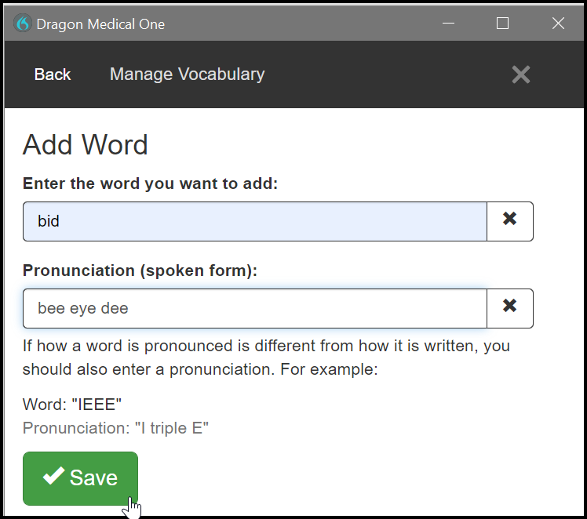The image size is (587, 519).
Task: Click into the word input containing bid
Action: (255, 221)
